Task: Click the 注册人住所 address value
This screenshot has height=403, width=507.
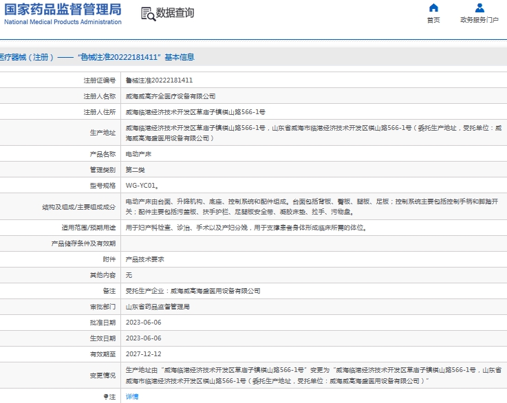Action: (195, 112)
